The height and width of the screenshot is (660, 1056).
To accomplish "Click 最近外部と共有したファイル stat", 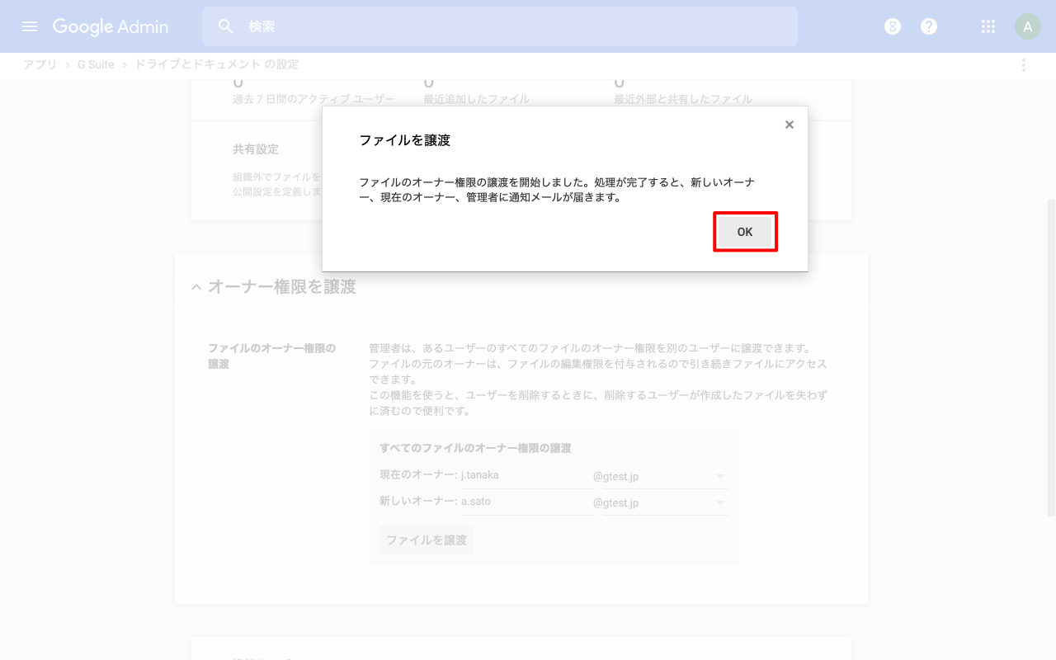I will click(x=683, y=99).
